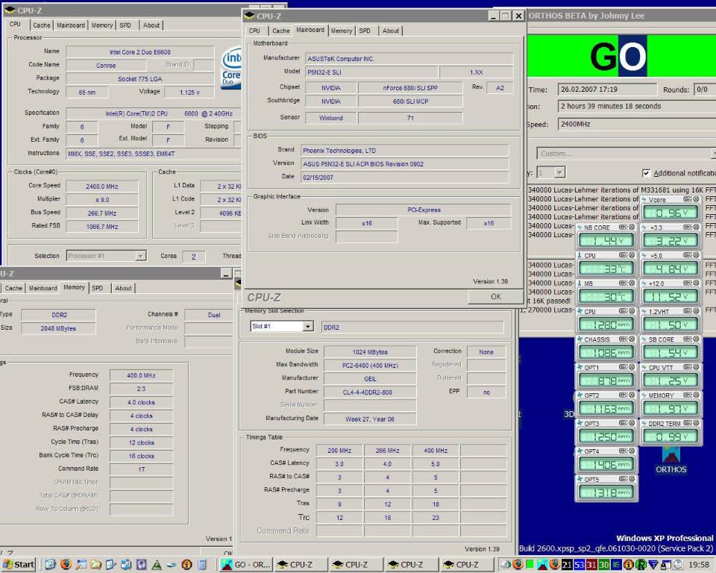Click OK in the CPU-Z Mainboard window
The image size is (716, 573).
point(495,296)
